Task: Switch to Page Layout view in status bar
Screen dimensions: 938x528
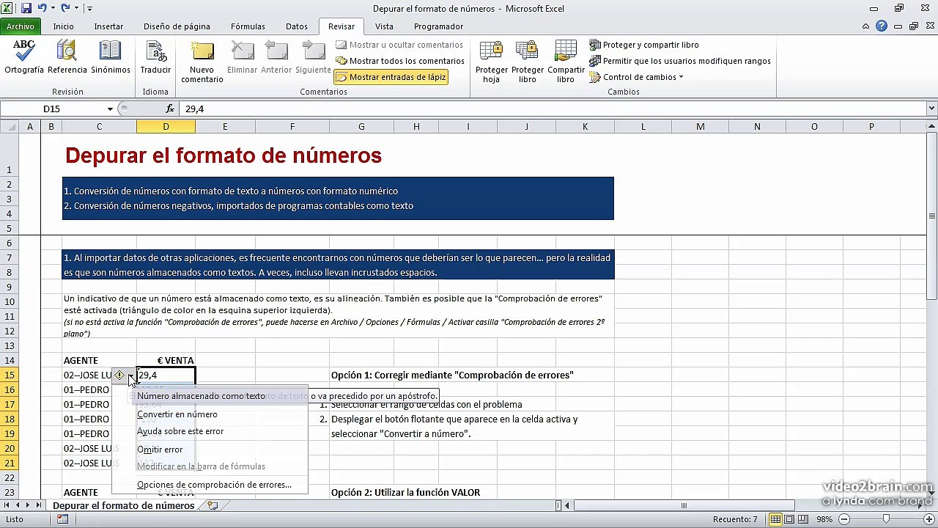Action: [x=790, y=519]
